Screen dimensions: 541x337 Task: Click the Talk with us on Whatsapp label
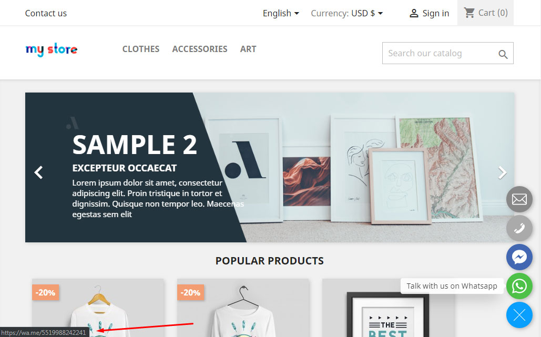pos(452,286)
